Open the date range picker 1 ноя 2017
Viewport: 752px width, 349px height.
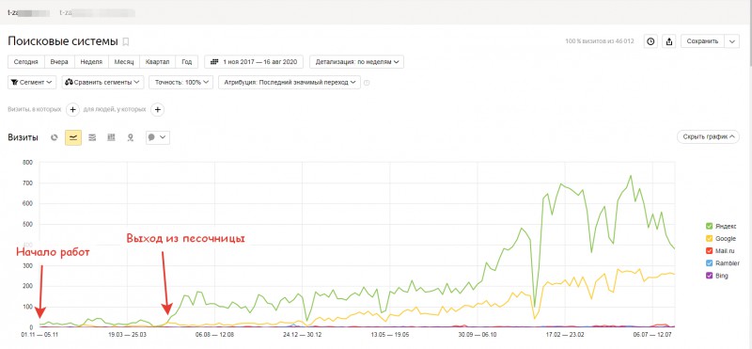pyautogui.click(x=254, y=62)
